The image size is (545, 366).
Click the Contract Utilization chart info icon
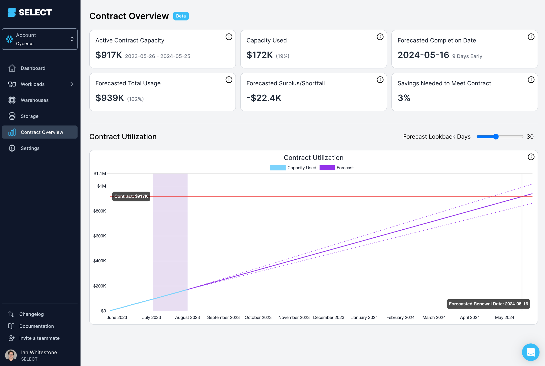pyautogui.click(x=531, y=157)
